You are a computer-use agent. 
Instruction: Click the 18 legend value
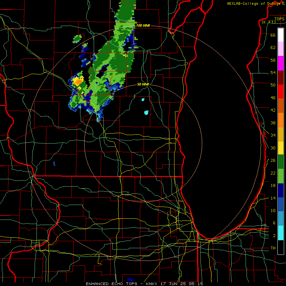(273, 185)
